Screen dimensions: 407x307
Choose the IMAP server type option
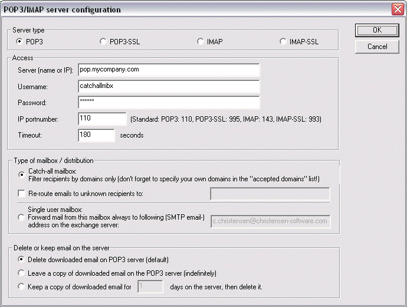pyautogui.click(x=200, y=41)
